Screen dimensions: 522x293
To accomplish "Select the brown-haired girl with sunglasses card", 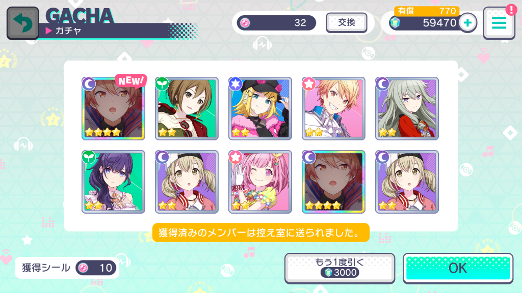I will click(x=187, y=109).
